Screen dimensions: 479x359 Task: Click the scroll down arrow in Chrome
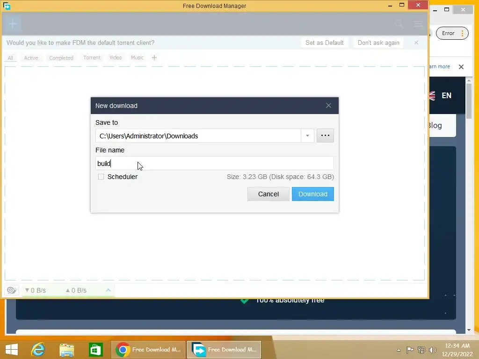tap(469, 330)
